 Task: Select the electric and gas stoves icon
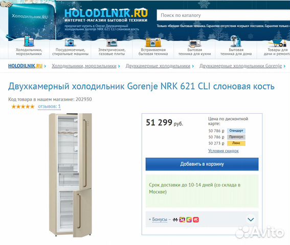(x=111, y=42)
